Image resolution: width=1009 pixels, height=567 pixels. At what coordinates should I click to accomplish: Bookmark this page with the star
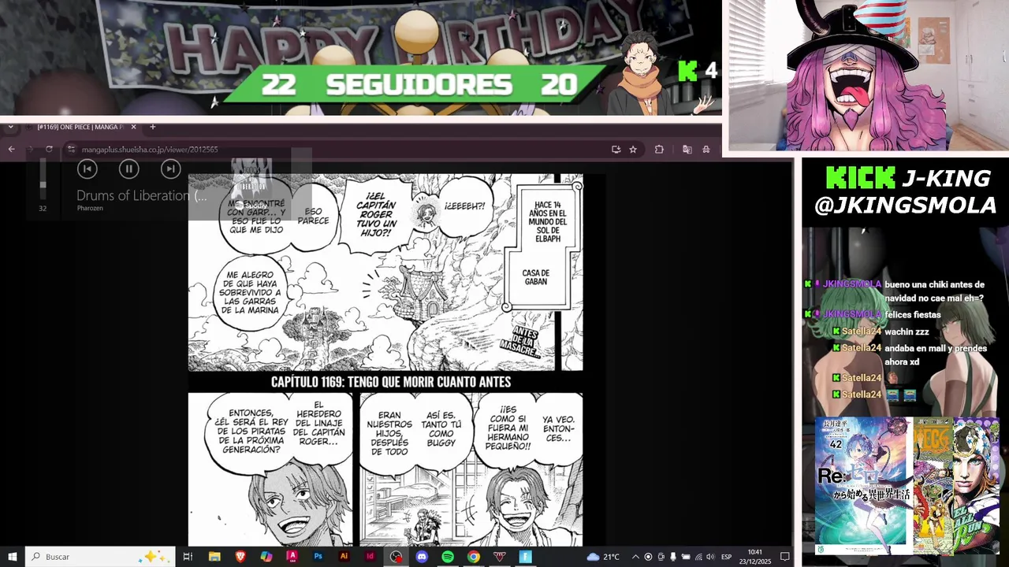coord(632,149)
